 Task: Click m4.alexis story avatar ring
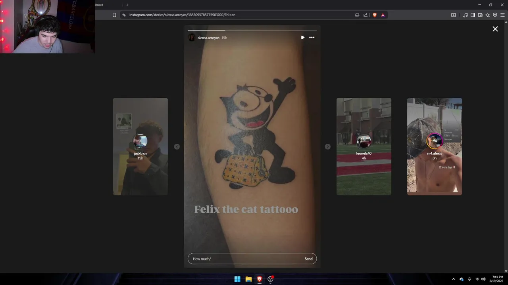pos(435,141)
